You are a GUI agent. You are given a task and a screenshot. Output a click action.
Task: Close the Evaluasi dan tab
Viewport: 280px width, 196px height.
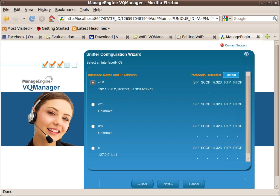84,37
